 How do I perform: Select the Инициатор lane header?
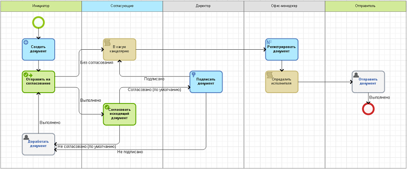tap(41, 6)
